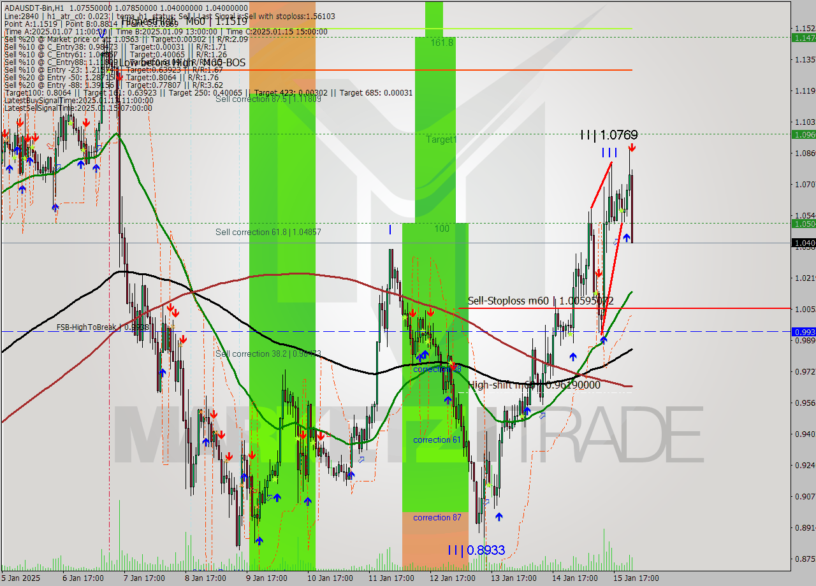Click the '8 Jan 17:00' time axis label
Screen dimensions: 816x586
point(205,578)
